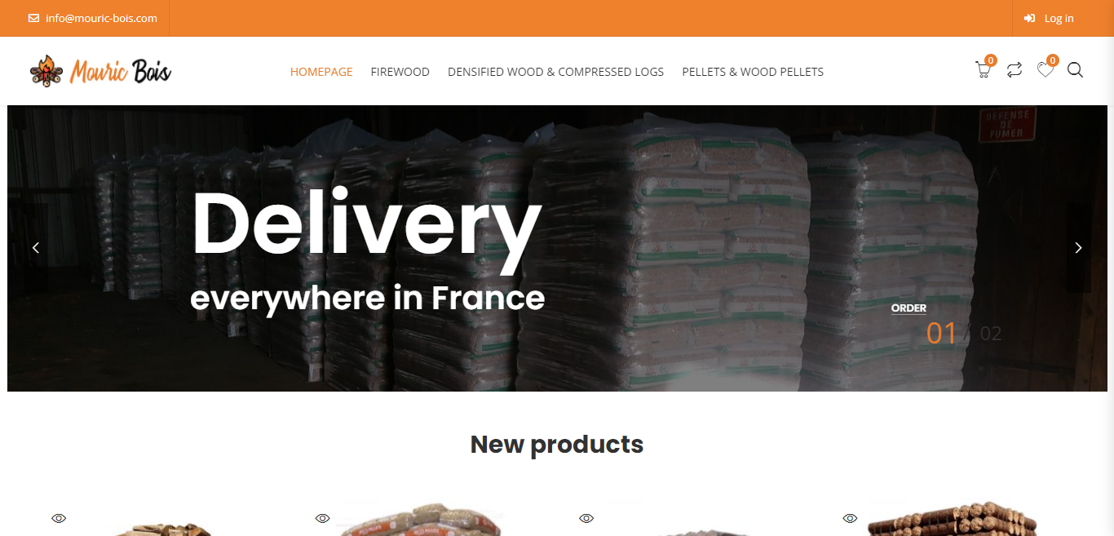Click the envelope icon beside email address
Viewport: 1114px width, 536px height.
coord(33,18)
